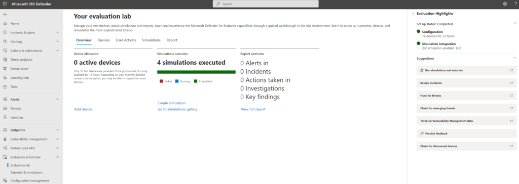Viewport: 519px width, 184px height.
Task: Collapse the Endpoints section chevron
Action: (58, 130)
